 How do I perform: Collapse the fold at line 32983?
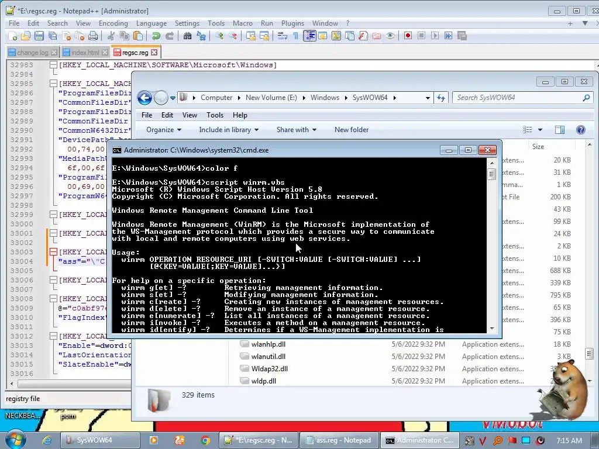pos(53,65)
